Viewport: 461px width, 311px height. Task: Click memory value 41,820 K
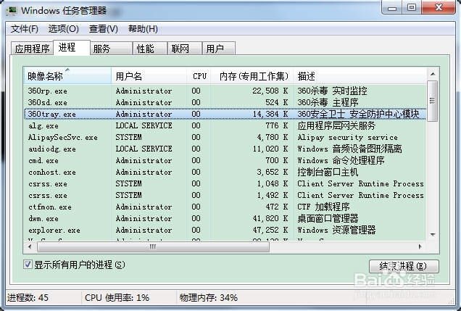(270, 218)
